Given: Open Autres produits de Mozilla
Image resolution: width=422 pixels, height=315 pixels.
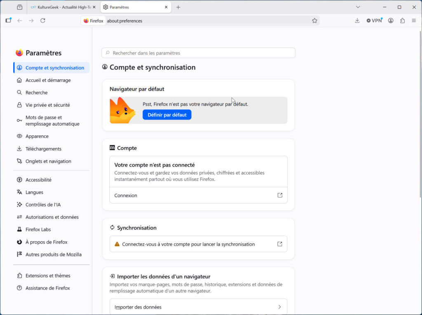Looking at the screenshot, I should point(52,254).
